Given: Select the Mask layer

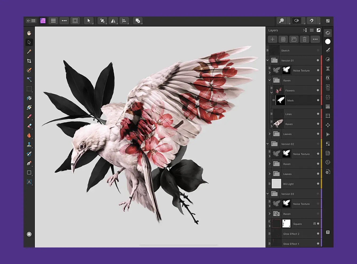Looking at the screenshot, I should tap(290, 101).
